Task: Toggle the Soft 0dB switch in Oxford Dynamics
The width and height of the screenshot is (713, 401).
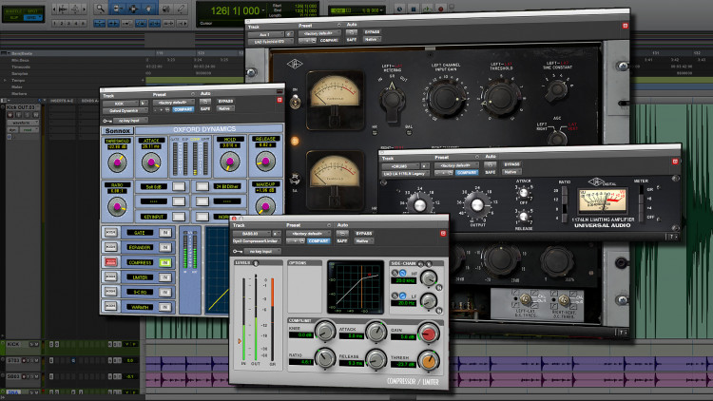Action: 179,186
